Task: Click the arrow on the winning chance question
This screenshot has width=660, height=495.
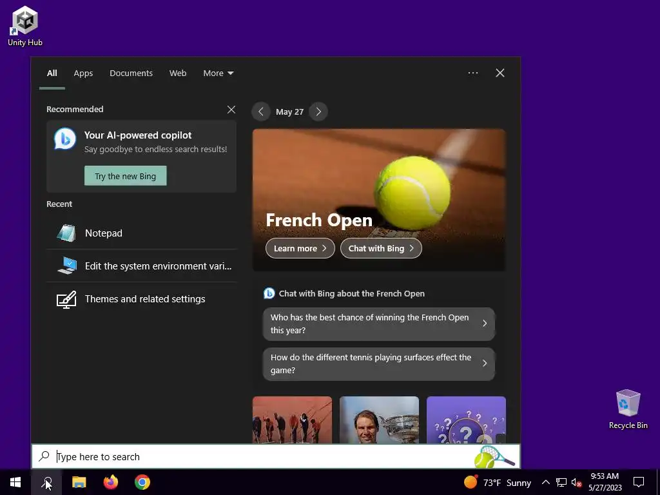Action: tap(485, 324)
